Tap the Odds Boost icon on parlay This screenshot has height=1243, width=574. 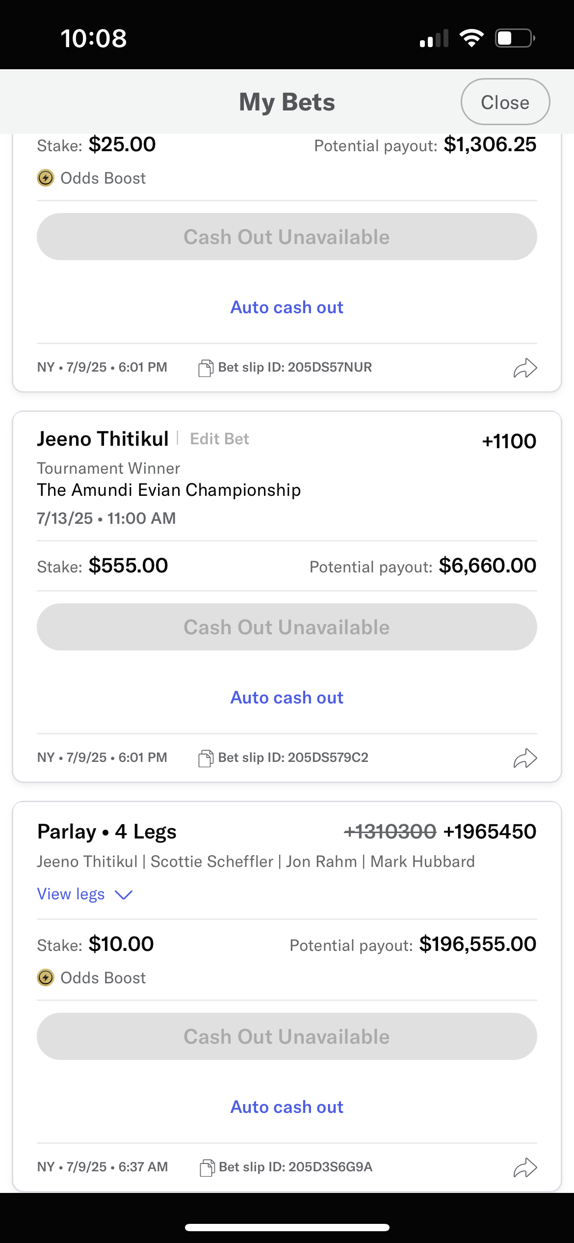pyautogui.click(x=46, y=977)
